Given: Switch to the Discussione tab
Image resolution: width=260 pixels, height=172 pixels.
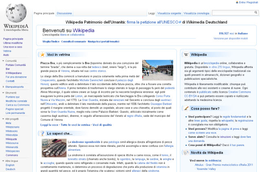Looking at the screenshot, I should pyautogui.click(x=64, y=13).
